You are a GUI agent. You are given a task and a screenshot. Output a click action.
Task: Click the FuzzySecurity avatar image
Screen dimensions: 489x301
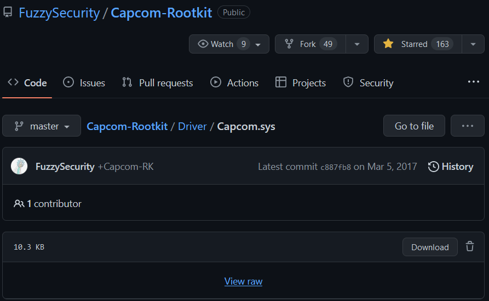(x=19, y=166)
